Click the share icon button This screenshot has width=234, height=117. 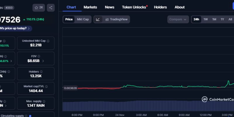[51, 8]
